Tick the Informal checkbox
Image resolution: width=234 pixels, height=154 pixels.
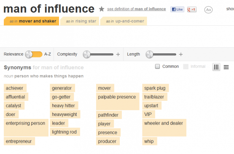pyautogui.click(x=186, y=67)
